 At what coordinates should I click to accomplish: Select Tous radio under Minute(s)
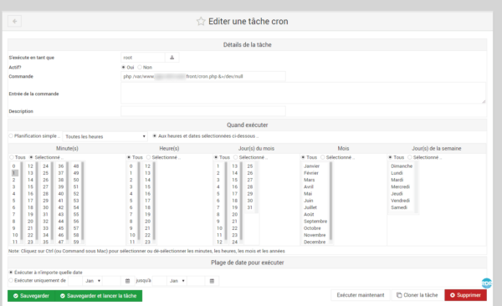coord(12,157)
